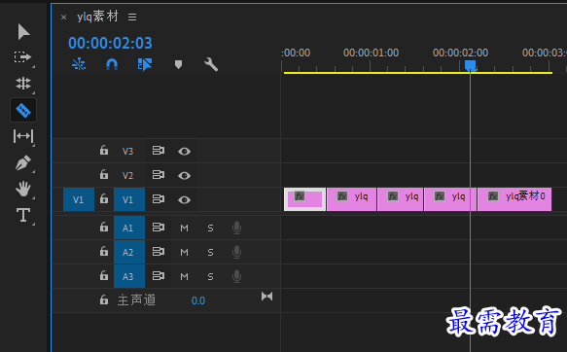
Task: Mute track A2
Action: [184, 252]
